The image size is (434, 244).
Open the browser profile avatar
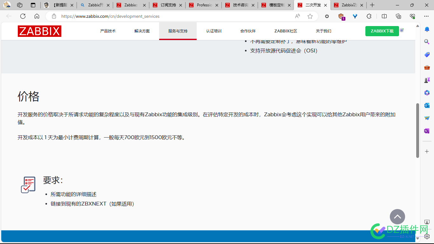(7, 5)
